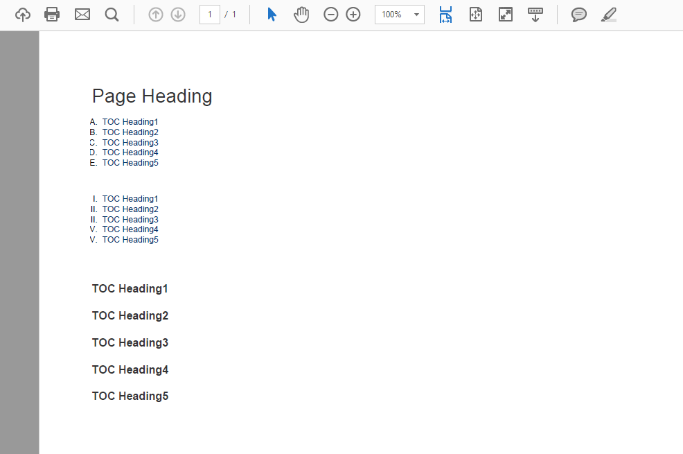Go to next page arrow
The width and height of the screenshot is (683, 454).
pos(178,15)
